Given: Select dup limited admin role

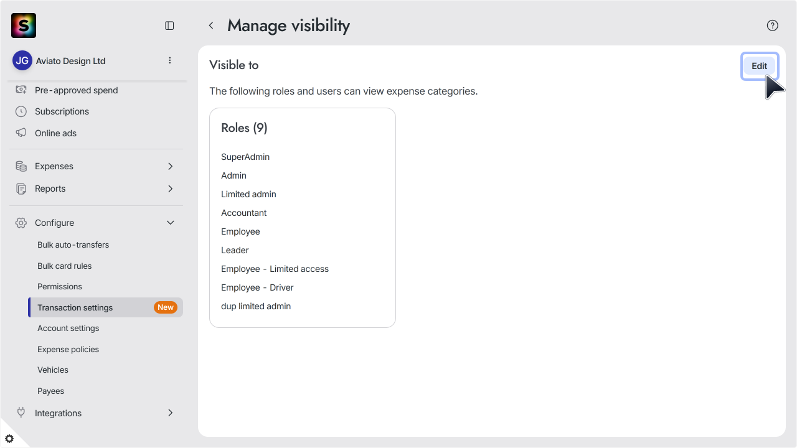Looking at the screenshot, I should click(256, 306).
